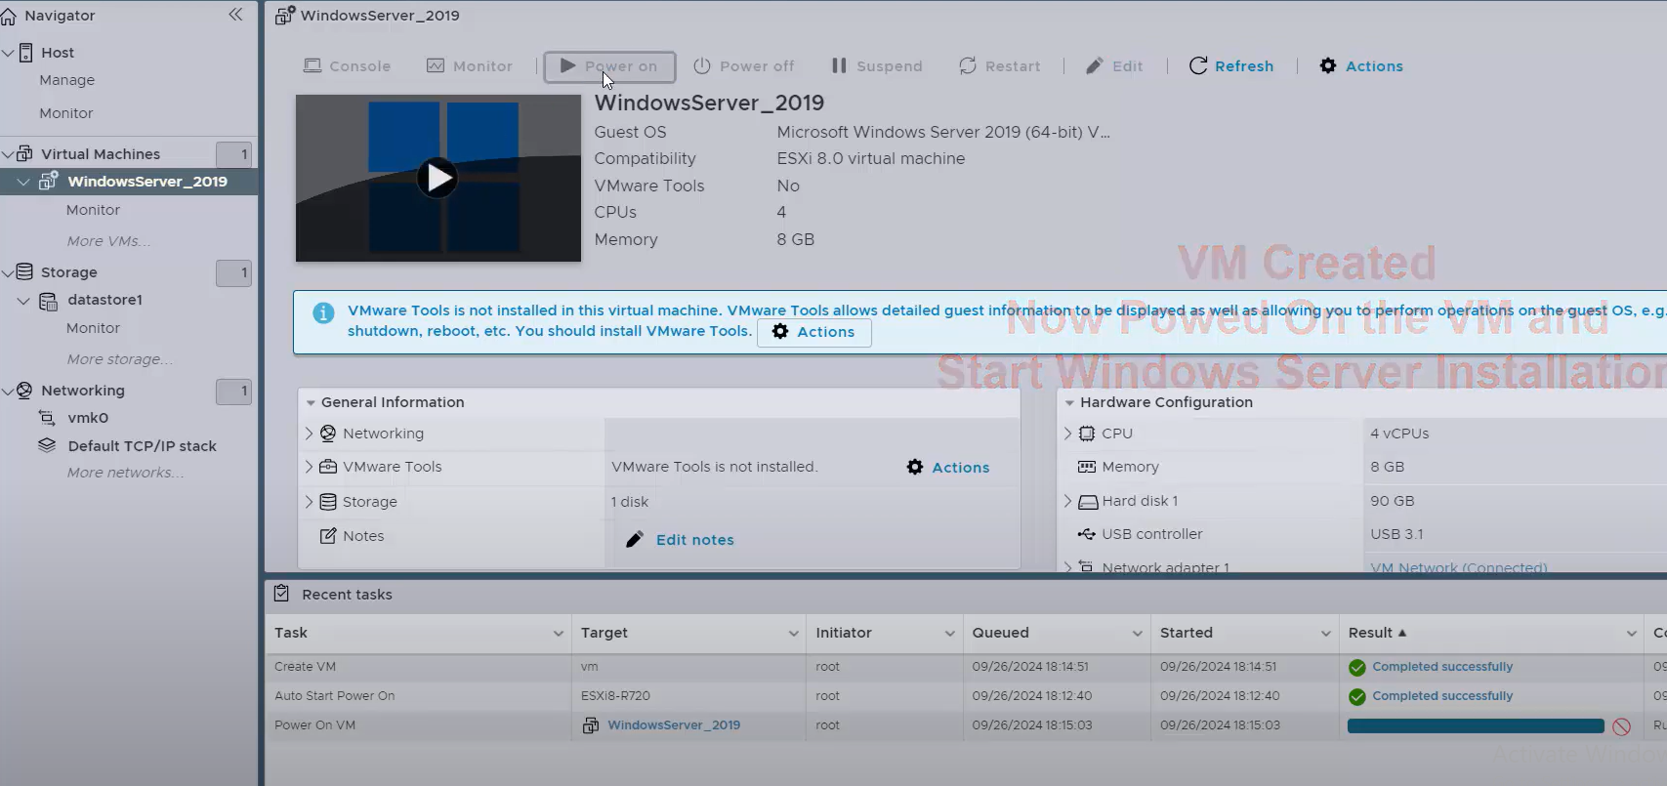Expand CPU row in Hardware Configuration
1667x786 pixels.
(1067, 434)
